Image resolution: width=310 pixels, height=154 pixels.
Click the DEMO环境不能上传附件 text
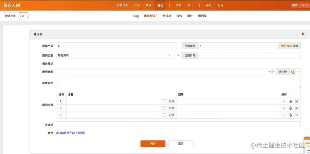point(71,133)
